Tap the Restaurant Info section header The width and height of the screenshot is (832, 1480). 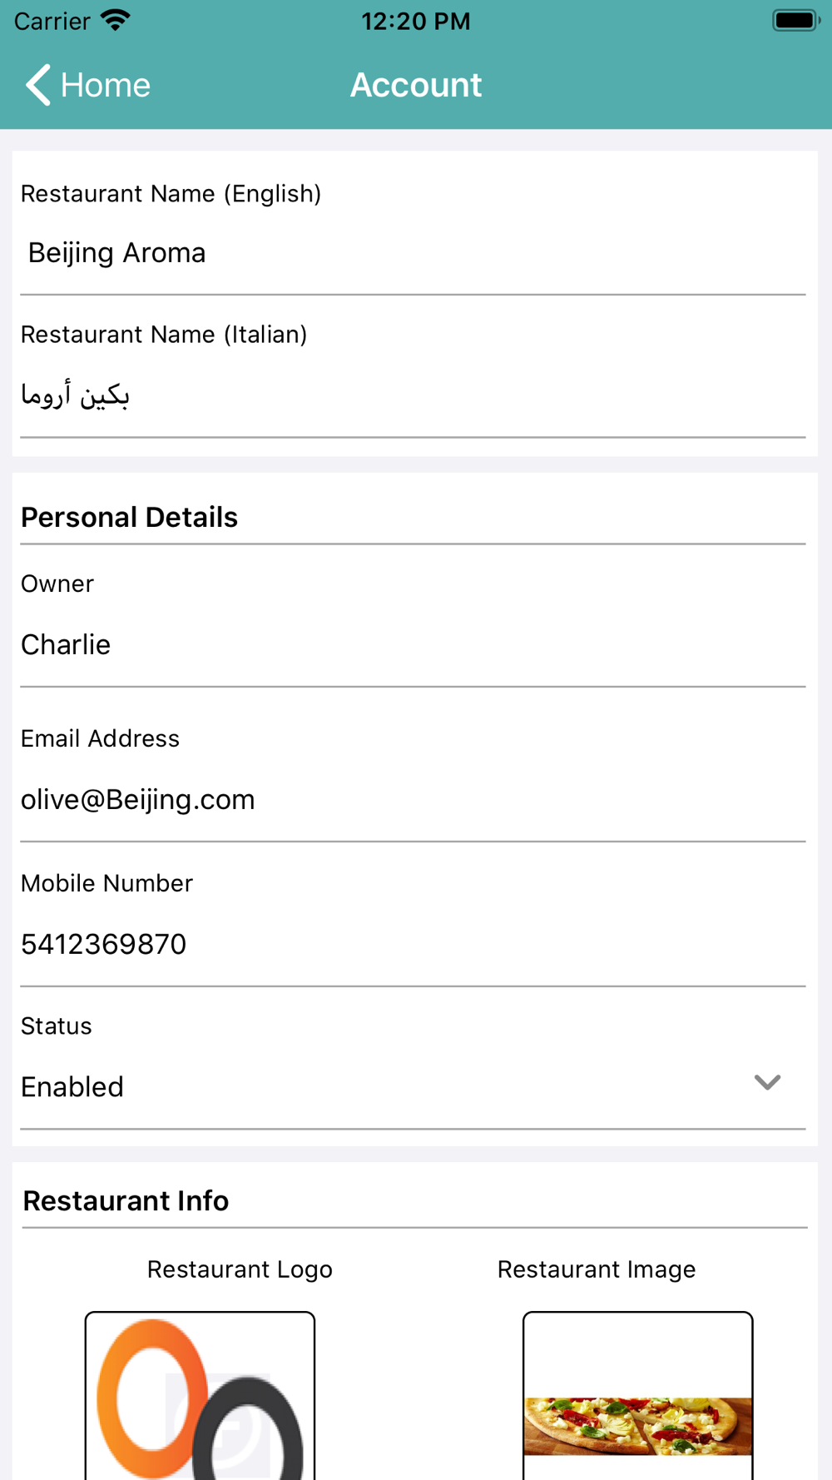126,1200
